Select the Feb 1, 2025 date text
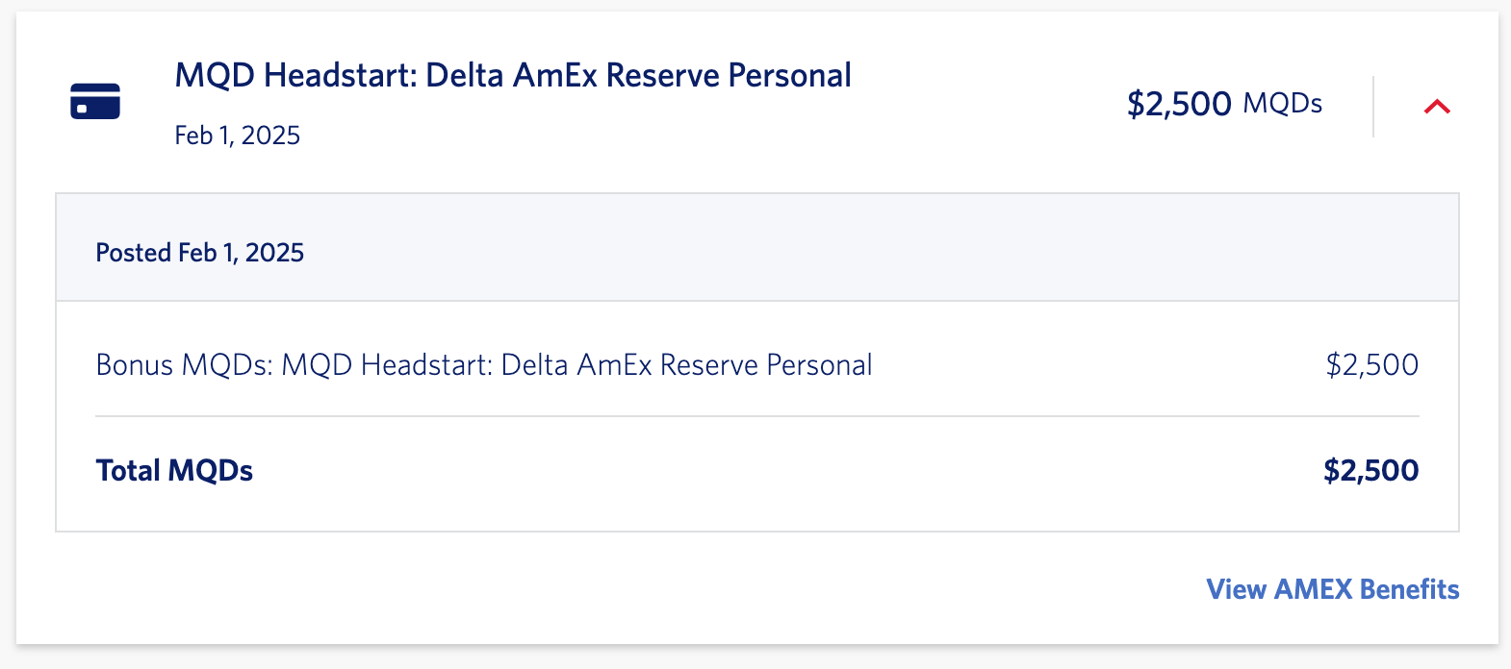Viewport: 1511px width, 669px height. pos(237,136)
